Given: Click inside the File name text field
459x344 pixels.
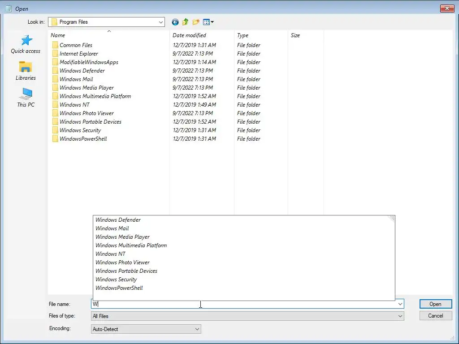Looking at the screenshot, I should (243, 304).
